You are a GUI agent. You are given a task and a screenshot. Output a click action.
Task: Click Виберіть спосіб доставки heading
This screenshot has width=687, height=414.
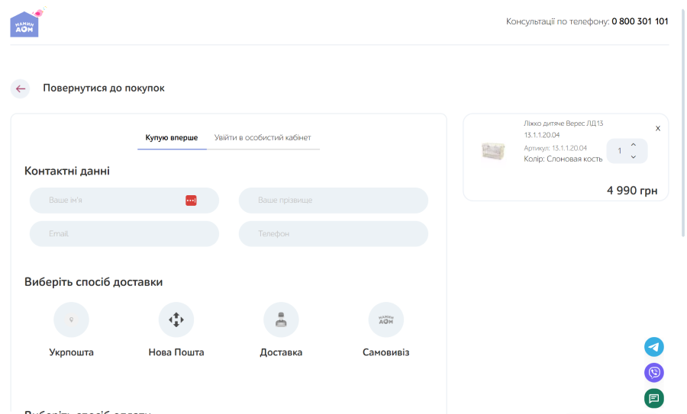tap(93, 282)
